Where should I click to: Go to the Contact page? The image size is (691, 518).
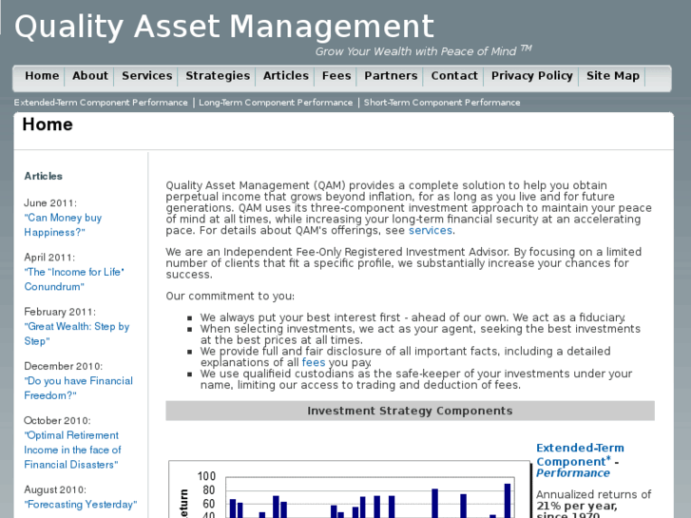pyautogui.click(x=454, y=76)
